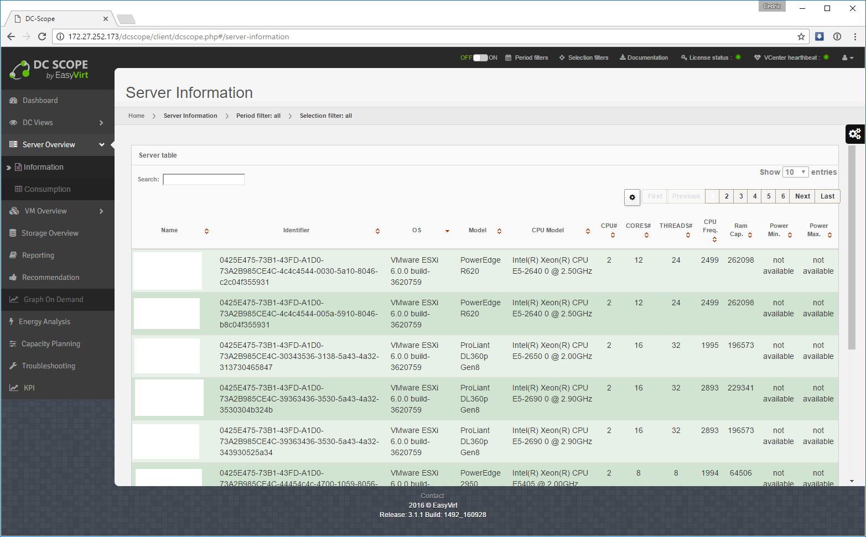The image size is (866, 537).
Task: Click the table settings gear button
Action: (x=632, y=197)
